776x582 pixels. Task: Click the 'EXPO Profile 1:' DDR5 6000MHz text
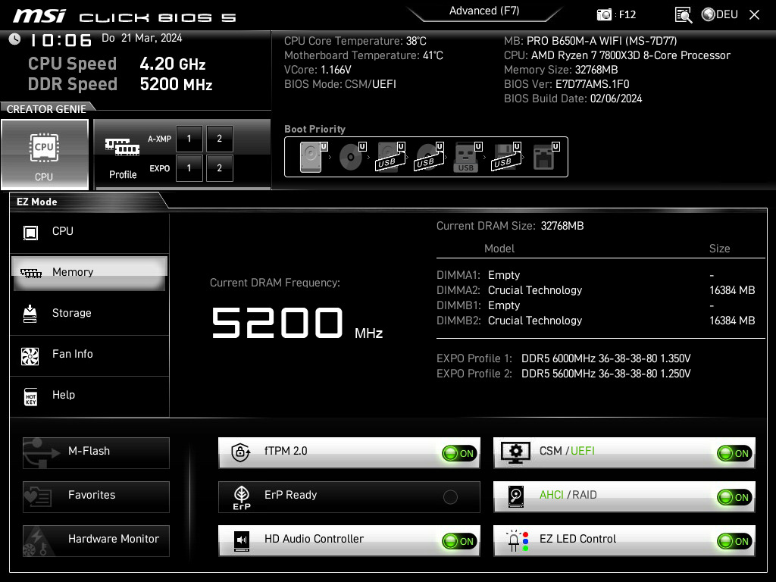[563, 358]
